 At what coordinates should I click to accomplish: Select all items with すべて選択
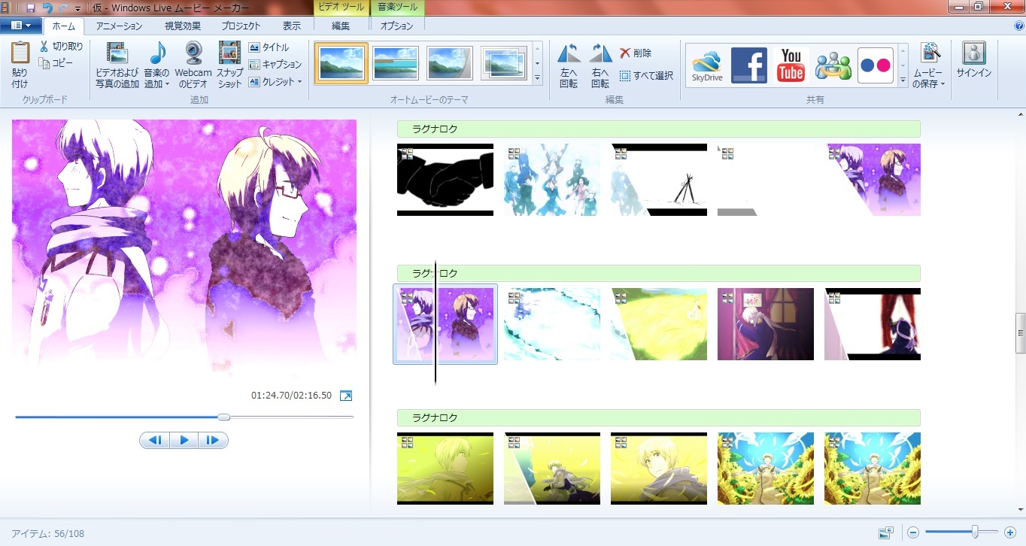[x=646, y=75]
